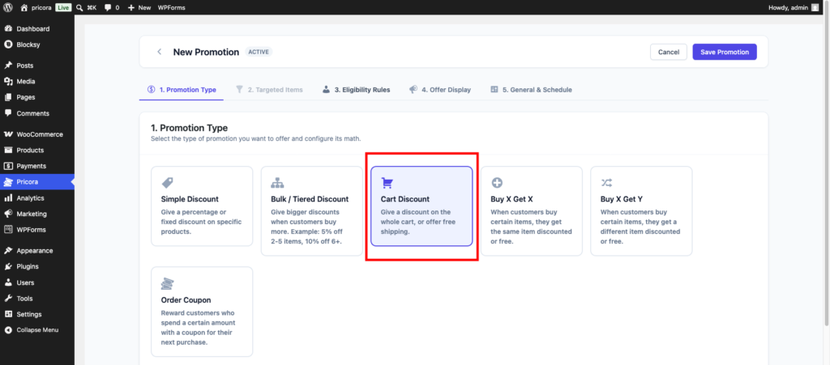
Task: Click the megaphone icon on Offer Display tab
Action: [413, 90]
